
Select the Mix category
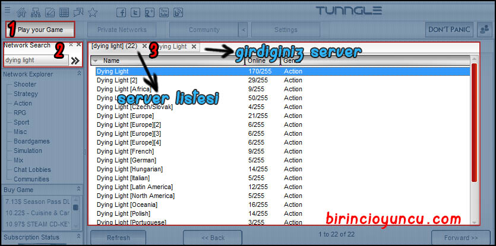[x=18, y=160]
